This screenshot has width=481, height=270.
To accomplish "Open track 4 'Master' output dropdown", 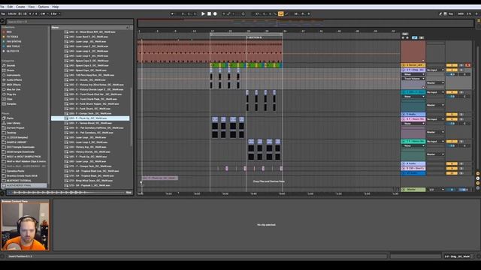I will (435, 83).
